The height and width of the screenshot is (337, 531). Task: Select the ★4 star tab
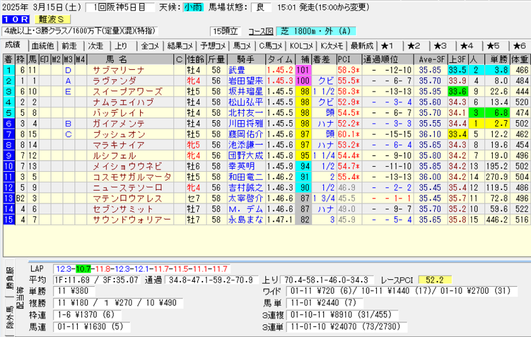[467, 46]
